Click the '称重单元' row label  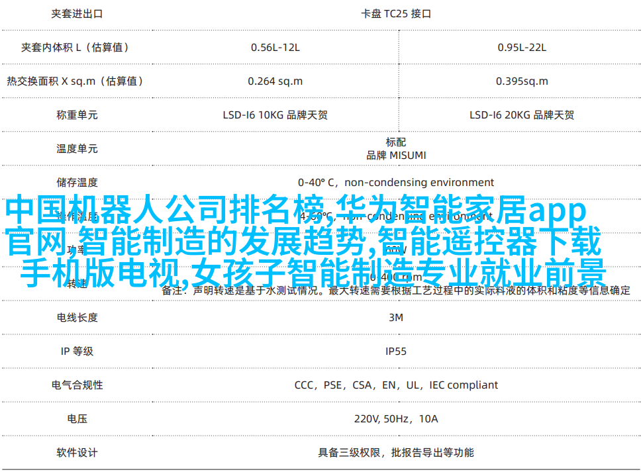click(x=77, y=115)
